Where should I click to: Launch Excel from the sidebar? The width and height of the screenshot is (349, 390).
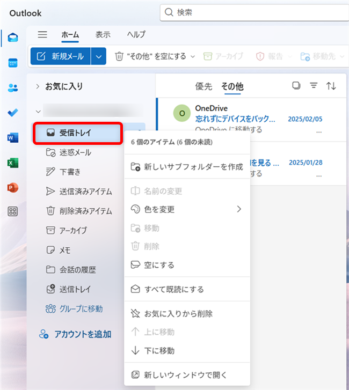pos(13,163)
